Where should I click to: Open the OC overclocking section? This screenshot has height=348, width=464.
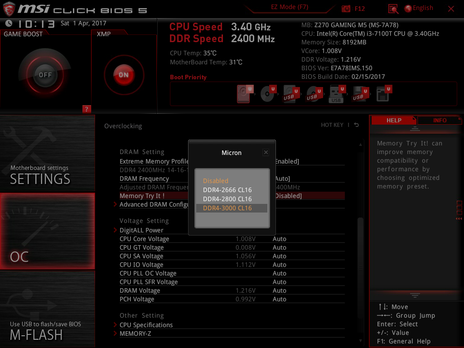[x=47, y=231]
